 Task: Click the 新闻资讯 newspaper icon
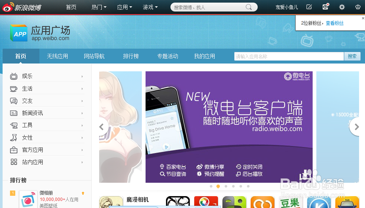tap(13, 113)
